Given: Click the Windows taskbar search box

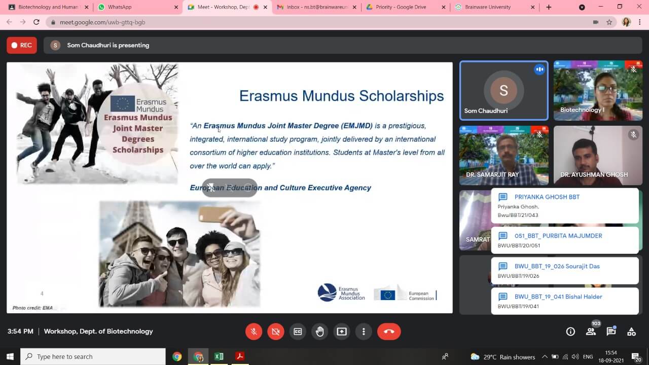Looking at the screenshot, I should coord(93,357).
